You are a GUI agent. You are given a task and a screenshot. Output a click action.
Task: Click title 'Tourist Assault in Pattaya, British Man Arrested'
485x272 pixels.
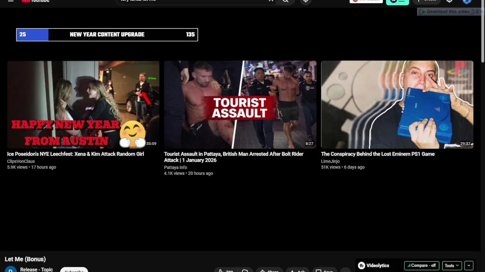tap(233, 157)
